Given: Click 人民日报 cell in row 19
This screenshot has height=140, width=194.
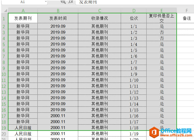Looking at the screenshot, I should 23,128.
